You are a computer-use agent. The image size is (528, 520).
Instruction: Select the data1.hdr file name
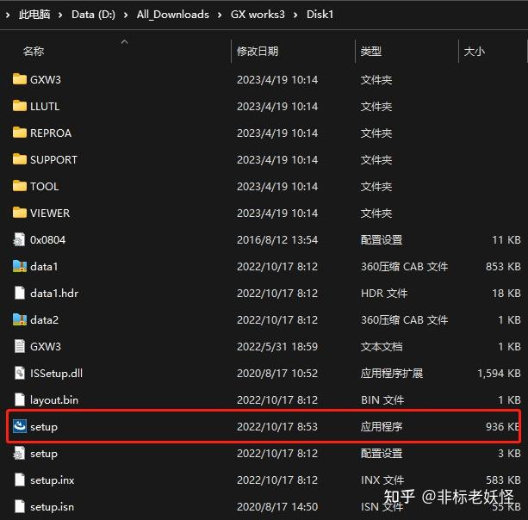(54, 294)
